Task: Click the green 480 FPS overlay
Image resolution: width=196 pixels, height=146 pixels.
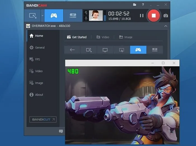Action: pos(73,71)
